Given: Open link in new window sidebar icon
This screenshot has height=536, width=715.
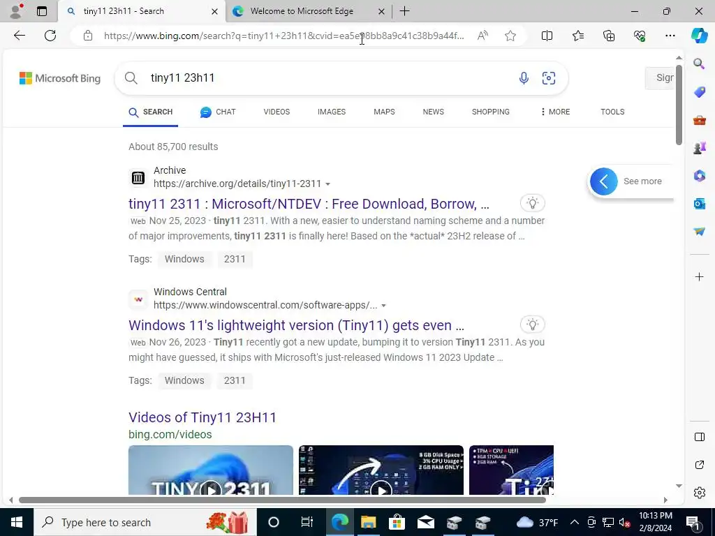Looking at the screenshot, I should coord(699,465).
